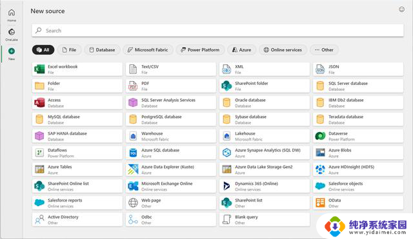The width and height of the screenshot is (413, 239).
Task: Switch to the Microsoft Fabric filter
Action: coord(148,50)
